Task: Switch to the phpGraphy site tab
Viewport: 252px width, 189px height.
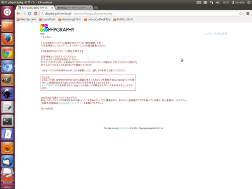Action: [x=35, y=8]
